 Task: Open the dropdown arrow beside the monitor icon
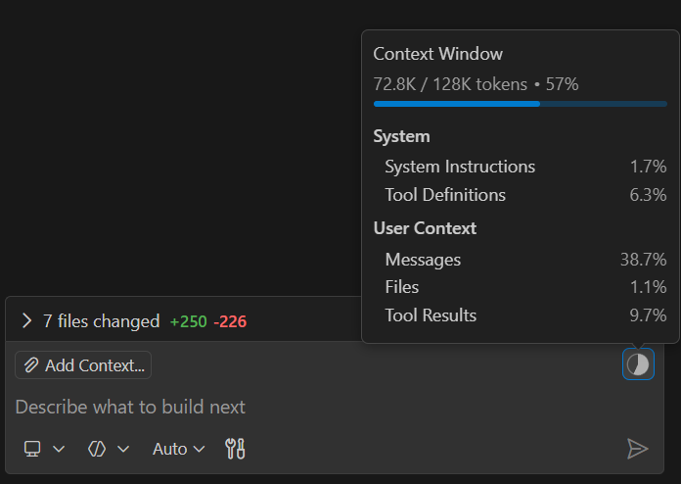pos(59,449)
